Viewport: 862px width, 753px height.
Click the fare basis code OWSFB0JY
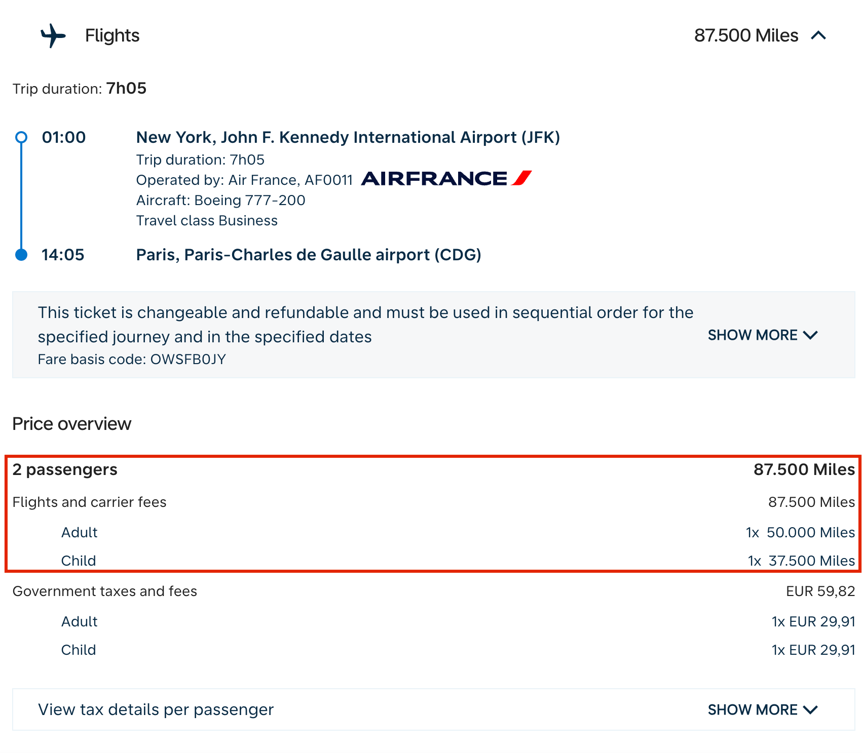(x=188, y=360)
